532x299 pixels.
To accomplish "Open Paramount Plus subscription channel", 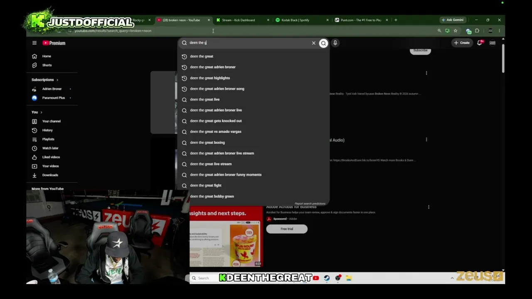I will point(53,98).
